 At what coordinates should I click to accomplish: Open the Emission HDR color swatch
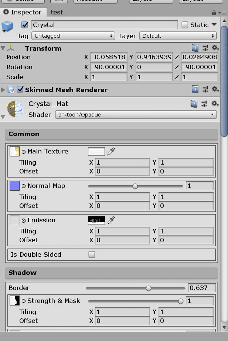coord(96,220)
